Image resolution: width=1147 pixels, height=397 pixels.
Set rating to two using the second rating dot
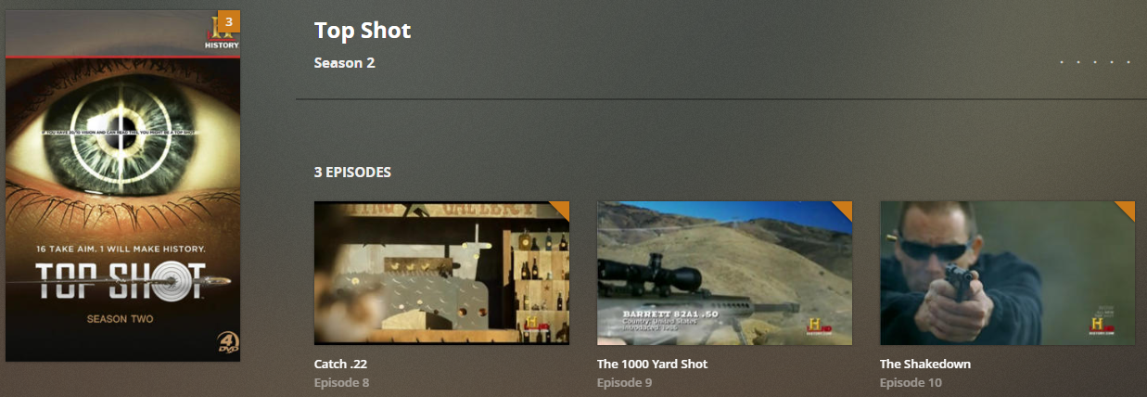[x=1079, y=63]
